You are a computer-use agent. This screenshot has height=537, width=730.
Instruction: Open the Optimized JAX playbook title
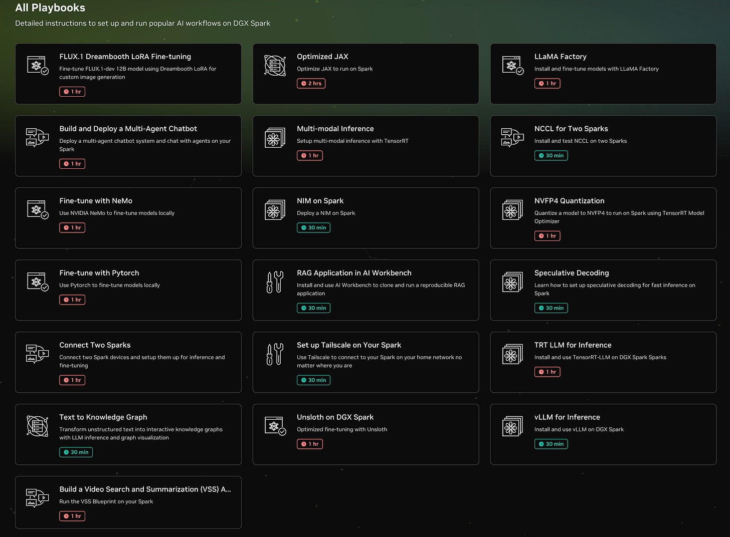pyautogui.click(x=322, y=57)
